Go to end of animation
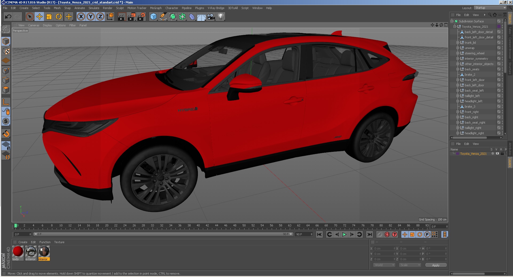 tap(369, 234)
